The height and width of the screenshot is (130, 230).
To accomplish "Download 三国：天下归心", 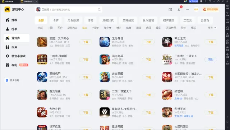I will click(x=86, y=42).
